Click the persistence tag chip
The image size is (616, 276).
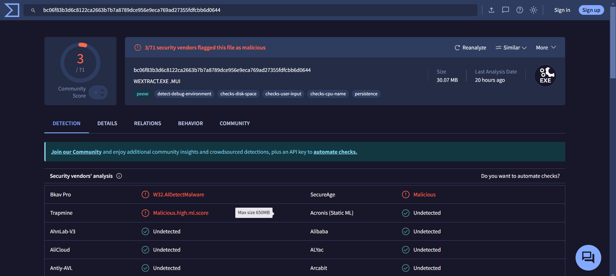366,94
